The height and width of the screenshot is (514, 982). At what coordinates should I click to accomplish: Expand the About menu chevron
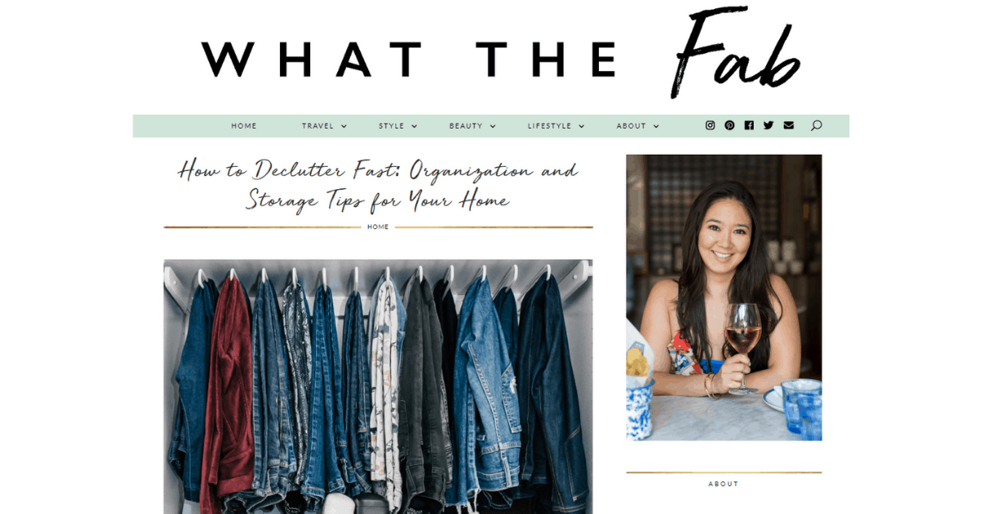(656, 126)
